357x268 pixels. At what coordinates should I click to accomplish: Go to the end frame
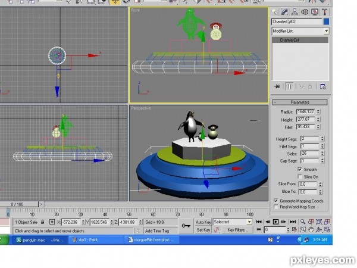[x=293, y=222]
